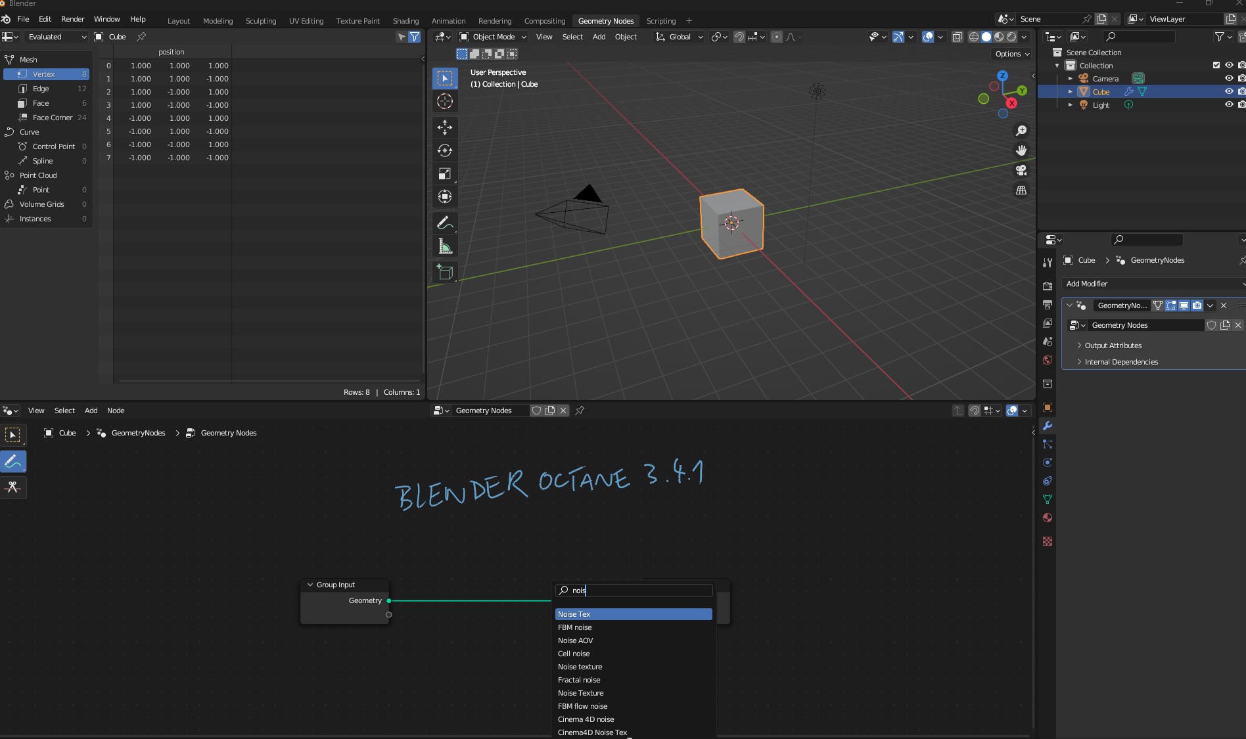Image resolution: width=1246 pixels, height=739 pixels.
Task: Open the Tool properties tab
Action: [1048, 263]
